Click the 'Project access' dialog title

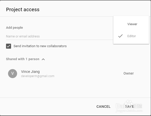pyautogui.click(x=23, y=10)
